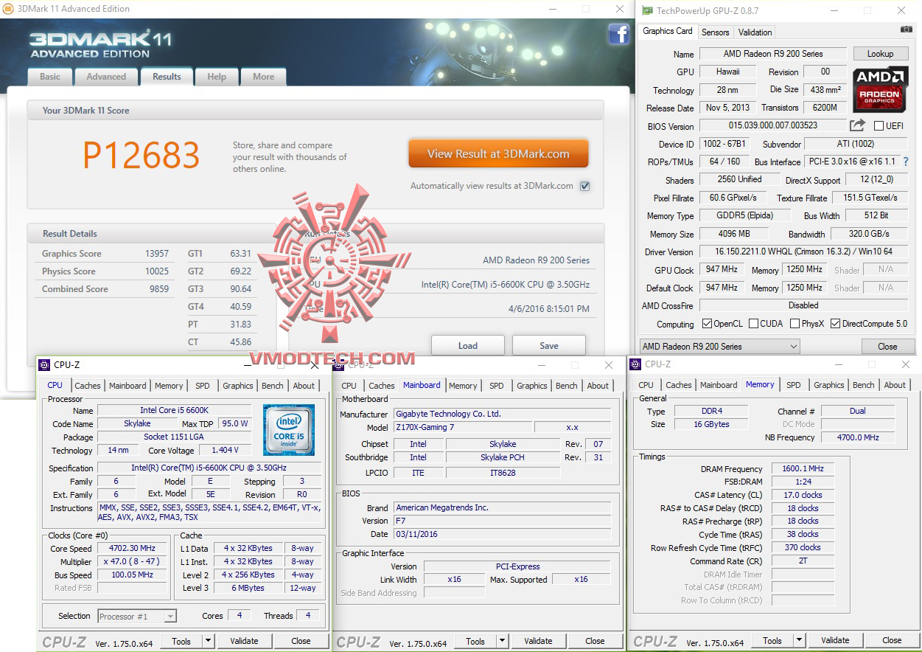Click the camera screenshot icon in GPU-Z
Image resolution: width=922 pixels, height=652 pixels.
pyautogui.click(x=906, y=30)
